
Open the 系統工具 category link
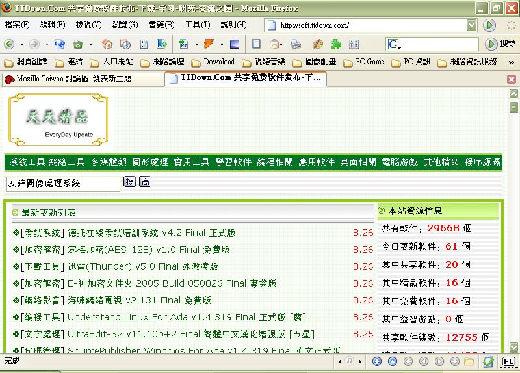coord(27,162)
